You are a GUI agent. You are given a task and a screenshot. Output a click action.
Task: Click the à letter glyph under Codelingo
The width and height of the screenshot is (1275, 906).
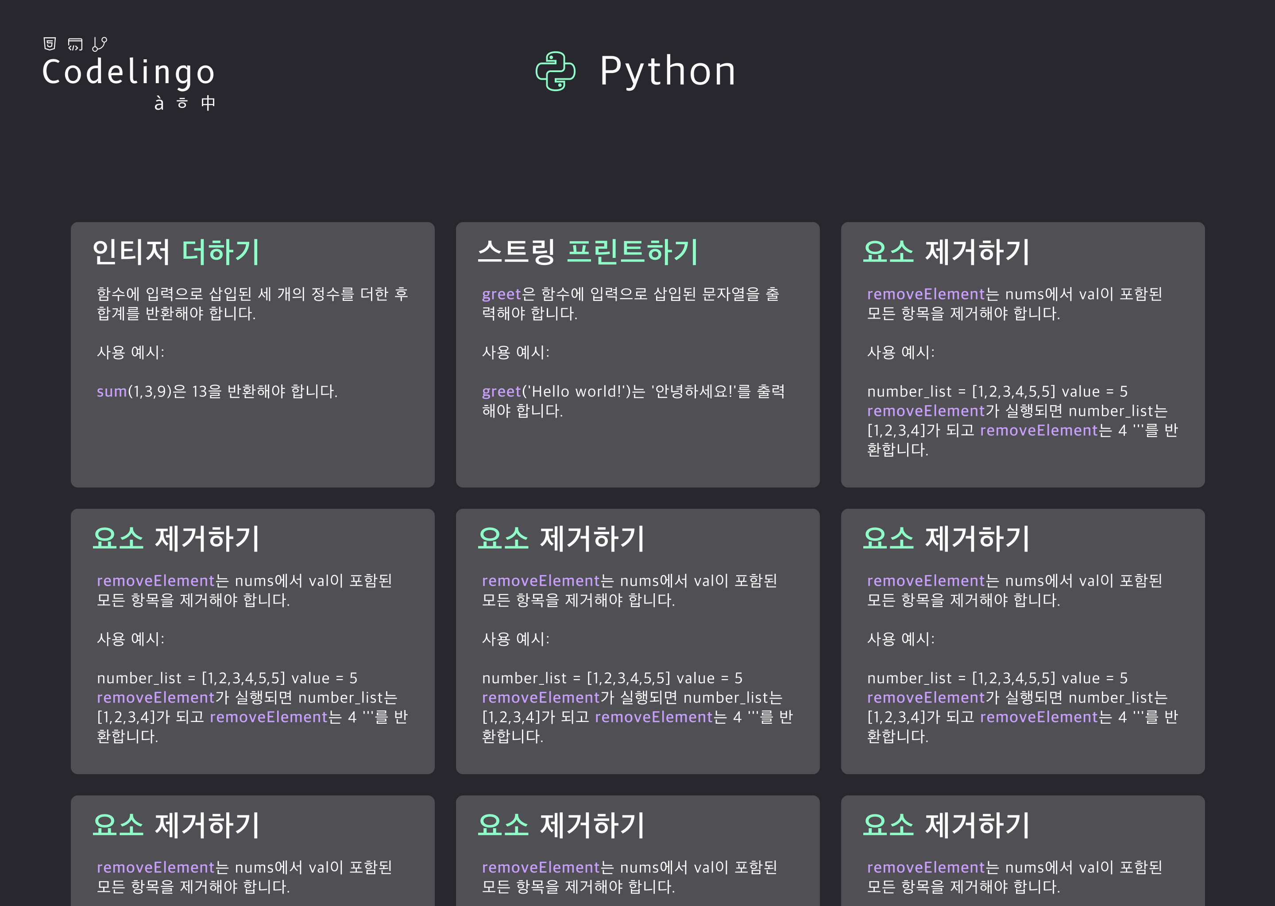tap(159, 103)
